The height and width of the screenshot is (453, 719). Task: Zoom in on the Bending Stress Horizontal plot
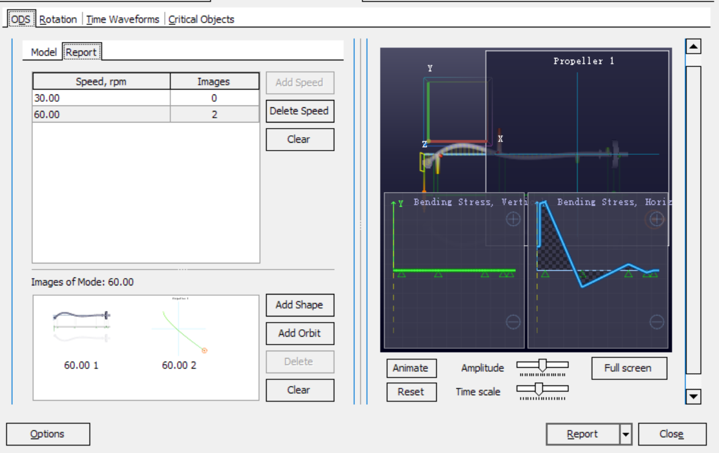pyautogui.click(x=657, y=219)
